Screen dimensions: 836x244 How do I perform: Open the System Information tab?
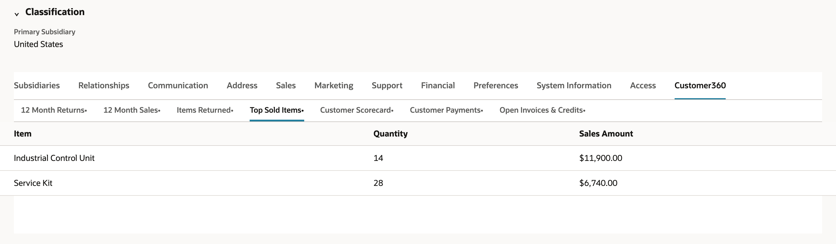tap(574, 85)
